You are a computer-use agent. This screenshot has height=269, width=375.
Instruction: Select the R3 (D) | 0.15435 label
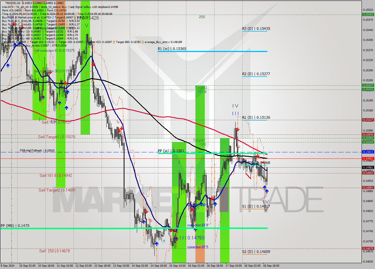click(x=256, y=29)
